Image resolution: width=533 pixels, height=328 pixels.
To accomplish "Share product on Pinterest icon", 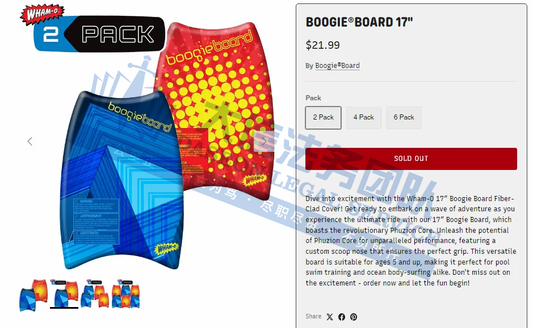I will click(354, 317).
